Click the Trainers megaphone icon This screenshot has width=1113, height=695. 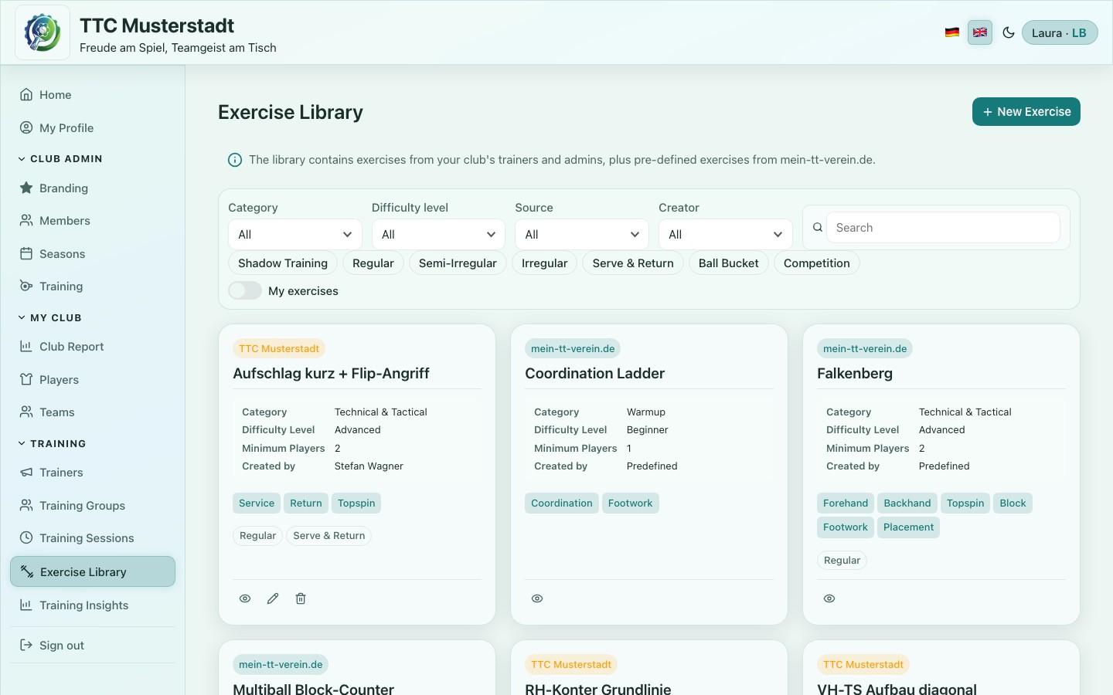tap(26, 472)
